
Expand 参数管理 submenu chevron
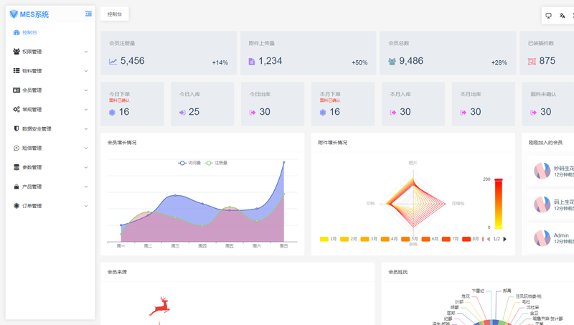(86, 167)
